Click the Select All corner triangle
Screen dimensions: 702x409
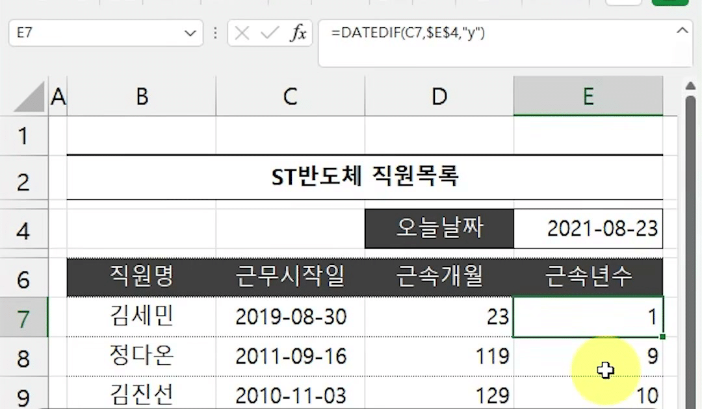[29, 96]
